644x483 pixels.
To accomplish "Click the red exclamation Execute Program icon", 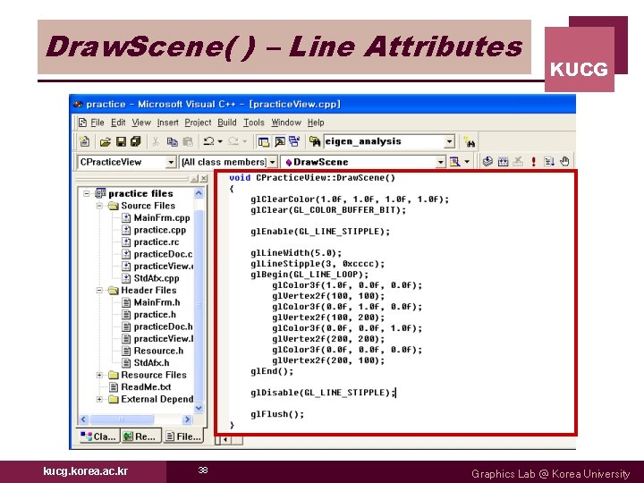I will coord(533,161).
